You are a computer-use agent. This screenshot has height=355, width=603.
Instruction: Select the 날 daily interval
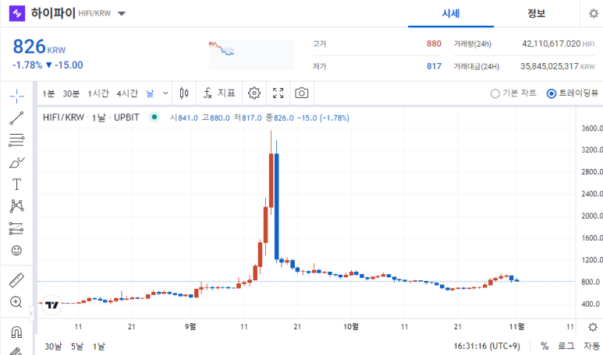tap(150, 93)
